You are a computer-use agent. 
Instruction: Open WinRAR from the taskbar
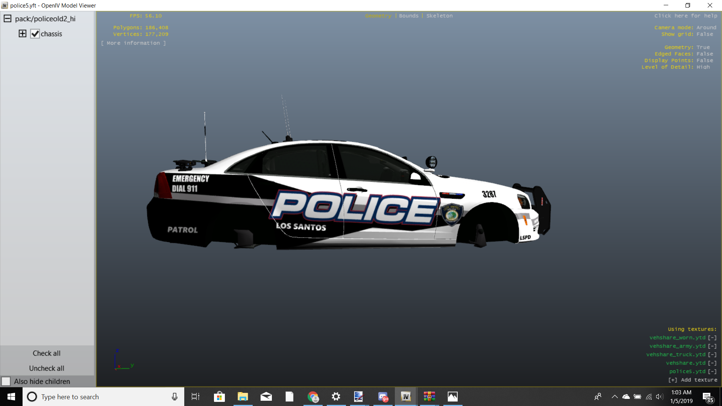429,397
